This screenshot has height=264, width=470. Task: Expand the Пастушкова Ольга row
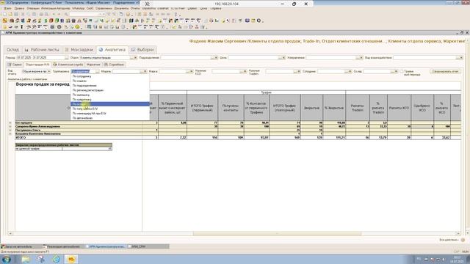click(x=10, y=131)
